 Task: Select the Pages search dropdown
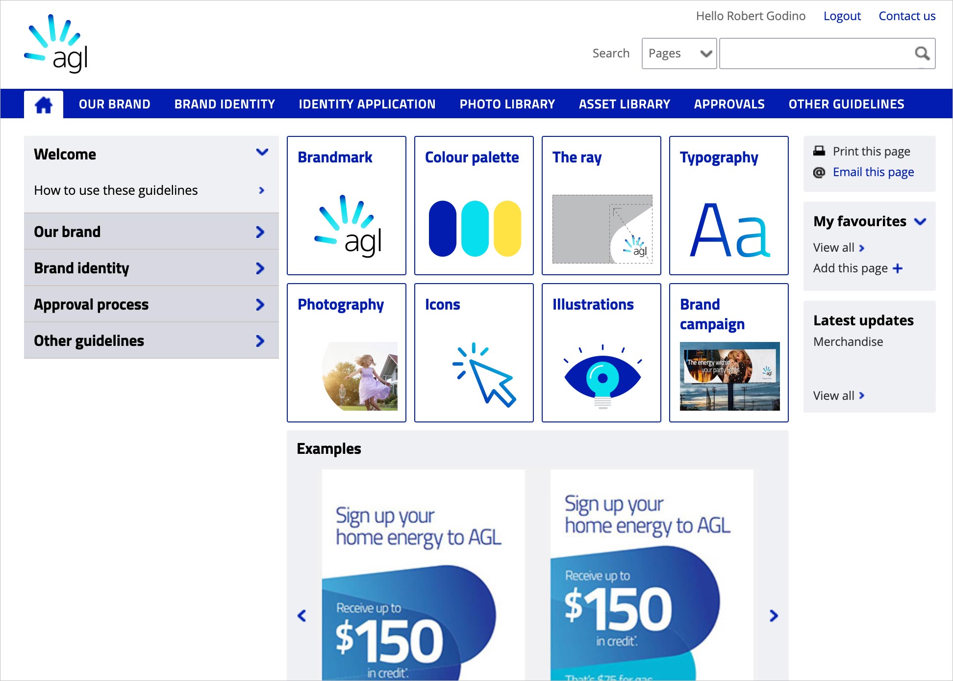coord(677,53)
